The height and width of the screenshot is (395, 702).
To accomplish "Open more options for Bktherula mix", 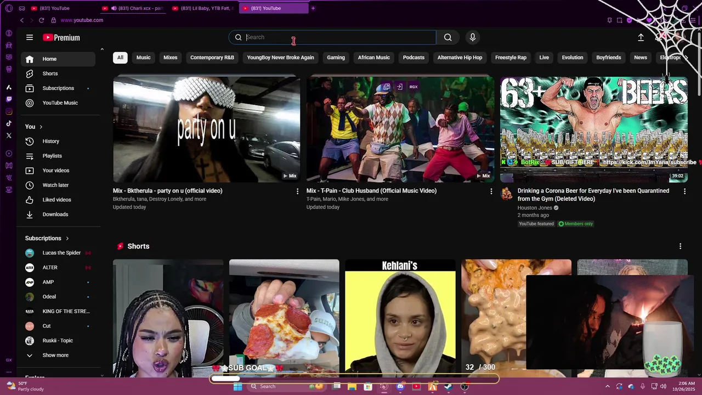I will tap(297, 191).
